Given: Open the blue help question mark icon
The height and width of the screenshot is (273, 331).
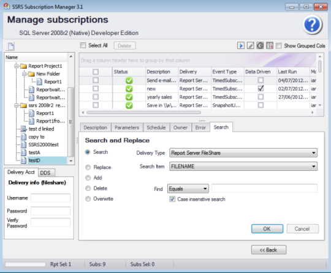Looking at the screenshot, I should click(312, 24).
